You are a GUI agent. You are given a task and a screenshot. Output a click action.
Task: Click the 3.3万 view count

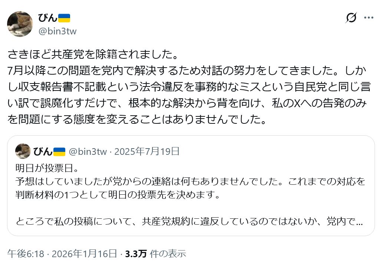(x=136, y=254)
